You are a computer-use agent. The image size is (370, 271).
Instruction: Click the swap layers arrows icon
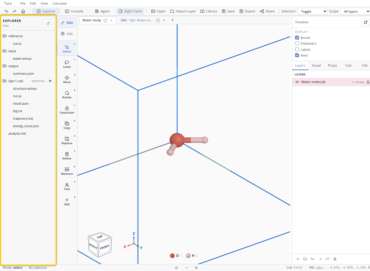[x=327, y=259]
